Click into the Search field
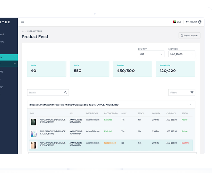The image size is (212, 173). [48, 93]
